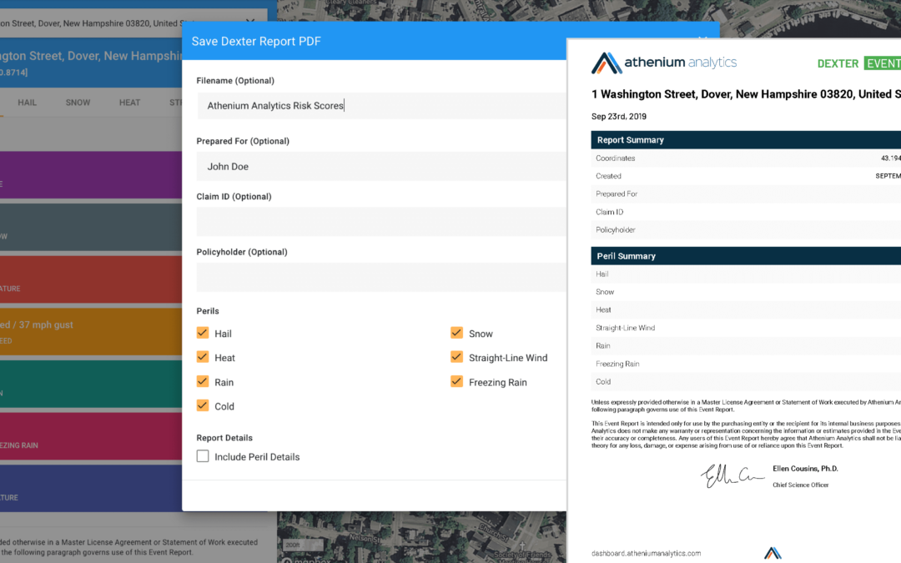Toggle the Heat peril checkbox
Image resolution: width=901 pixels, height=563 pixels.
click(202, 357)
